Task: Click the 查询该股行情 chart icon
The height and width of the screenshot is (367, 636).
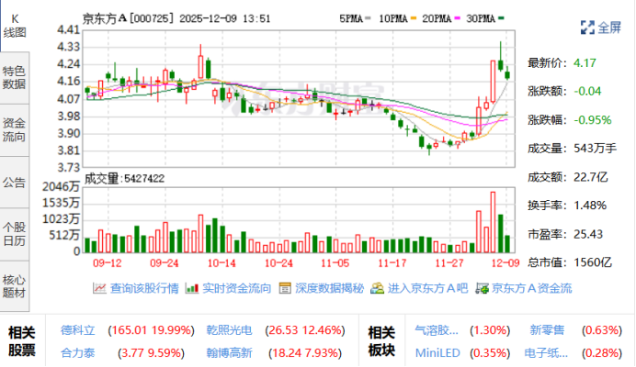Action: 99,288
